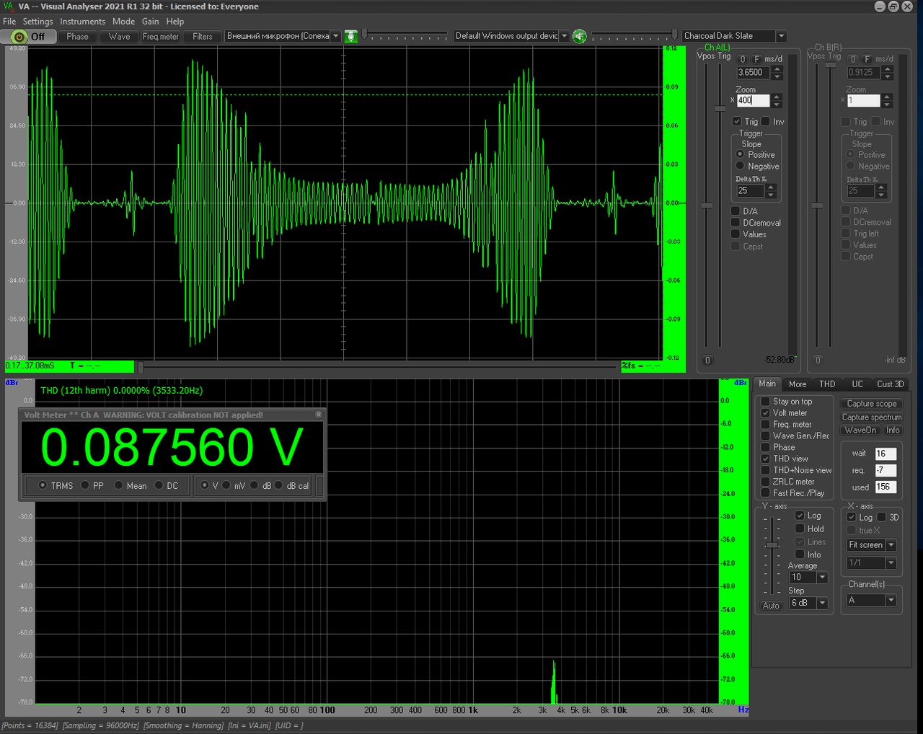Click the Auto Y-axis button
Screen dimensions: 923x734
(771, 606)
